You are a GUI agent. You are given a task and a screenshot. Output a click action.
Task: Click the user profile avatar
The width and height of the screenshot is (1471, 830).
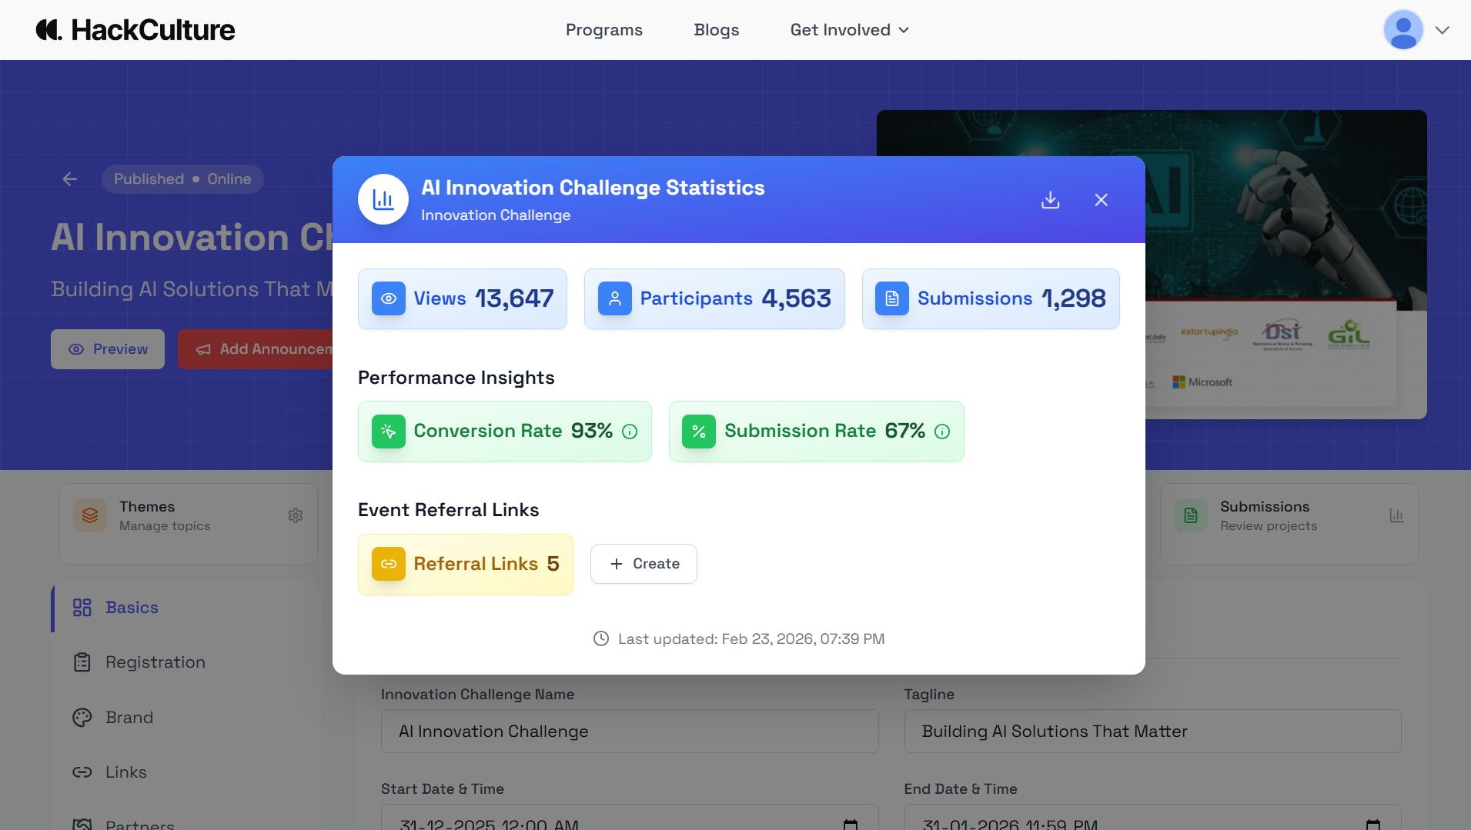[1402, 30]
